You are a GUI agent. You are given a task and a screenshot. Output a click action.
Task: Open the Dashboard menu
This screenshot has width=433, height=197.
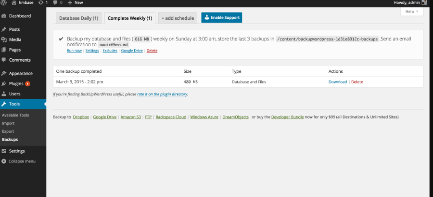(20, 16)
